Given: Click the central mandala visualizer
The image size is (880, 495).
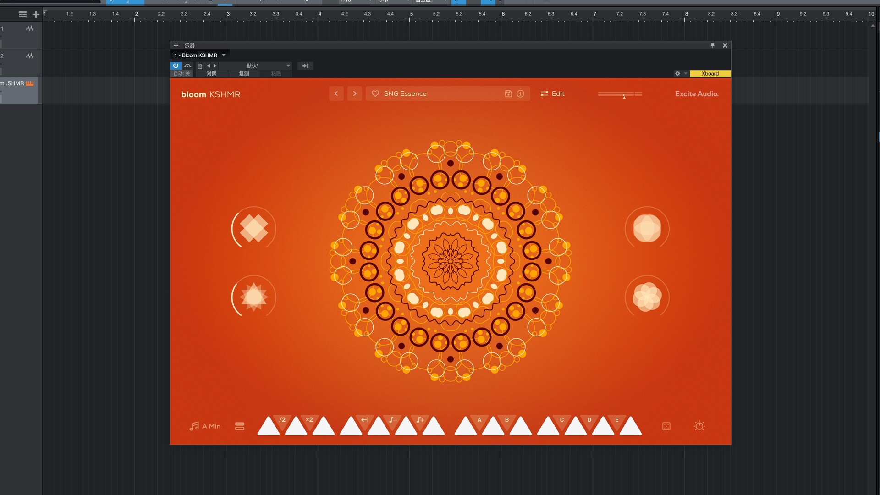Looking at the screenshot, I should click(x=451, y=261).
